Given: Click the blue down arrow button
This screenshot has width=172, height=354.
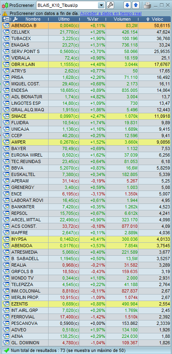Looking at the screenshot, I should click(x=127, y=5).
